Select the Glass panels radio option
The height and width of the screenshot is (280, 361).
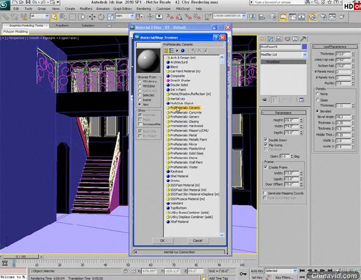318,100
